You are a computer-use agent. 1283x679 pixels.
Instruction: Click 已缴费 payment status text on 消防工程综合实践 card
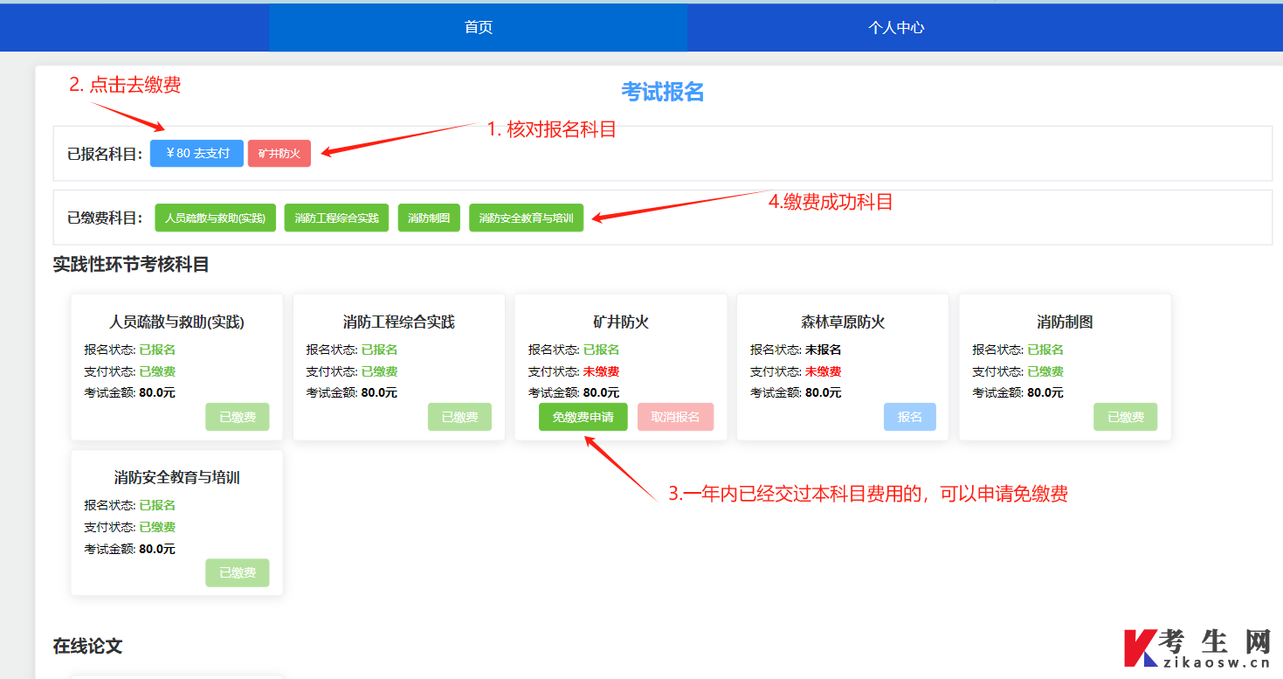point(379,371)
